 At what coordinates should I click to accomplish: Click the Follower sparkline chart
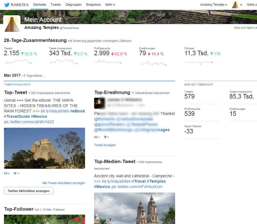199,63
